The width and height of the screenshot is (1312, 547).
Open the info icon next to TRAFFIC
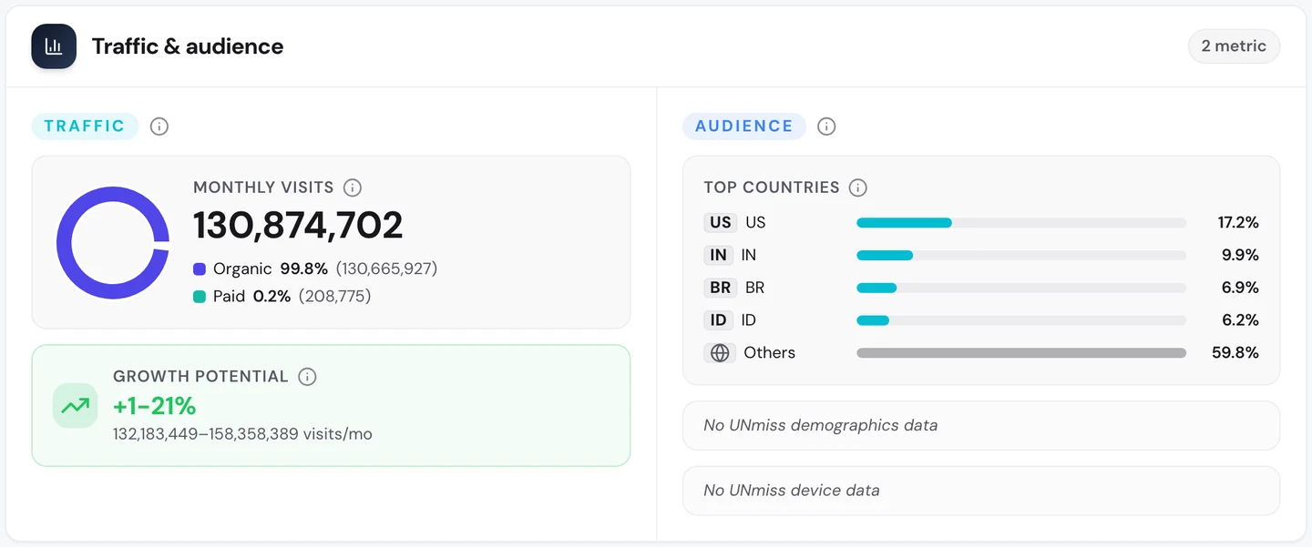point(159,127)
